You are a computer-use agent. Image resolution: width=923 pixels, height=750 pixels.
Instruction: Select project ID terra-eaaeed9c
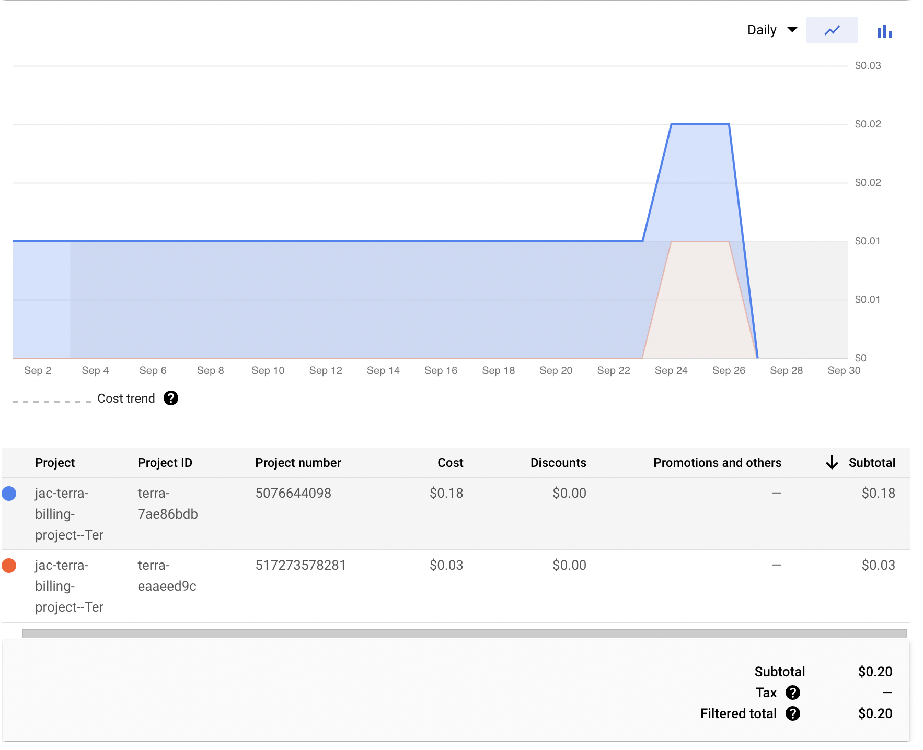pos(167,576)
